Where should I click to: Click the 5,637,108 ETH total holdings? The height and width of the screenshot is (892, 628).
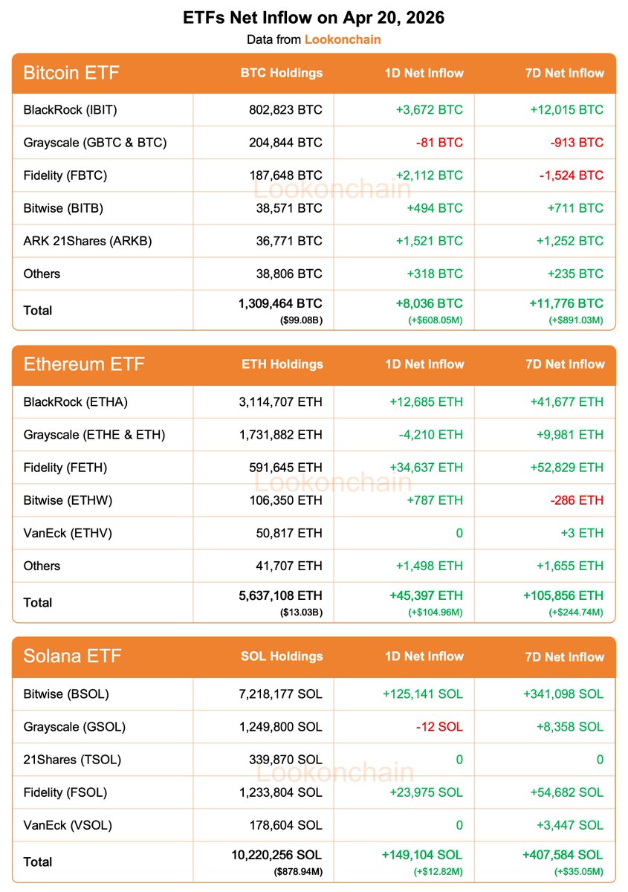point(279,595)
